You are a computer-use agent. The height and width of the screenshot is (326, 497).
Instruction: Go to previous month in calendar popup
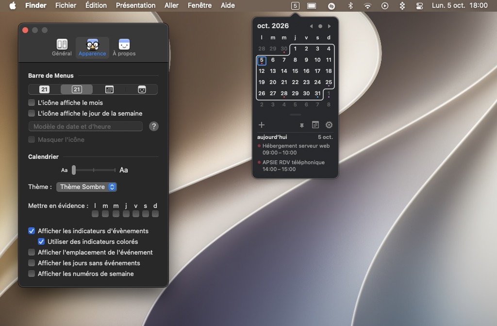click(311, 26)
